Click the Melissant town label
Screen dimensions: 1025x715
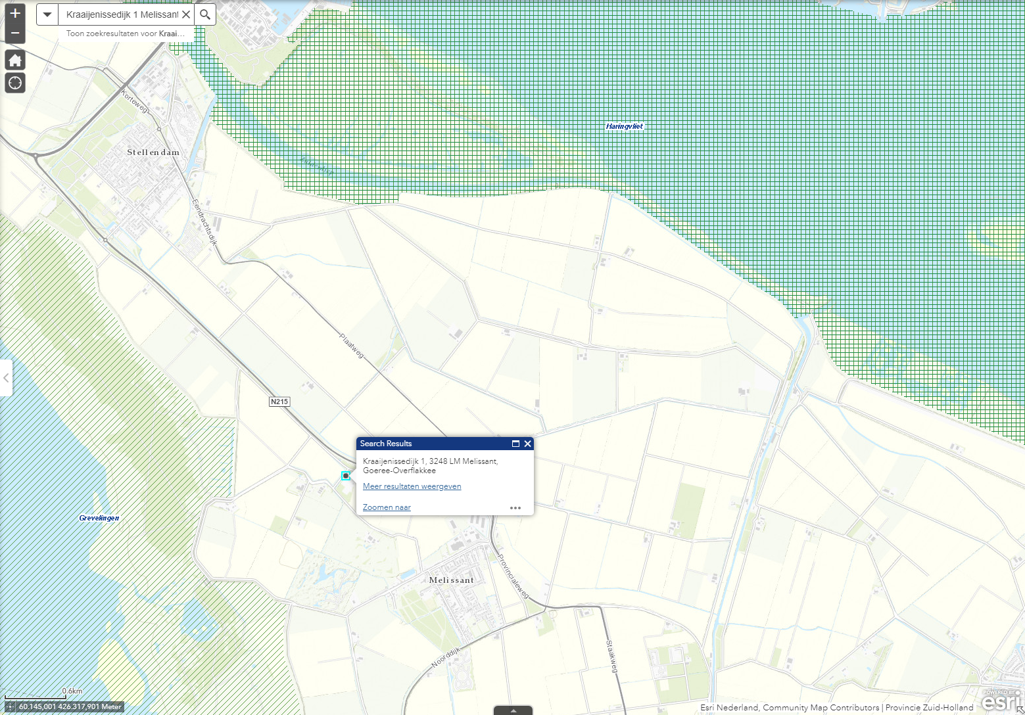click(x=451, y=580)
